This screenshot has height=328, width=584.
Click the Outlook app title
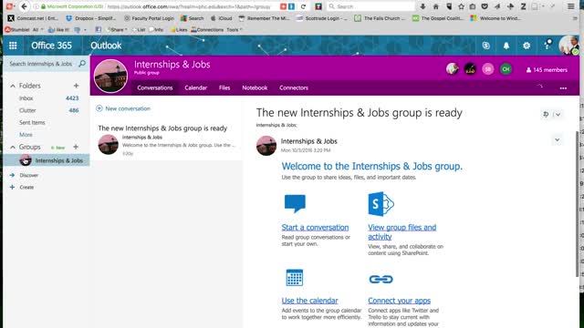(106, 46)
